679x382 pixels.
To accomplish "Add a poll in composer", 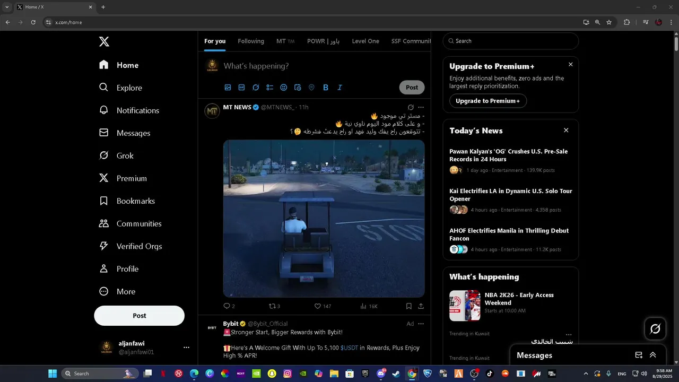I will (269, 88).
